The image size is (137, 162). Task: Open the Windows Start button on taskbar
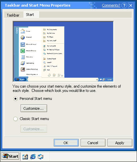pos(10,156)
